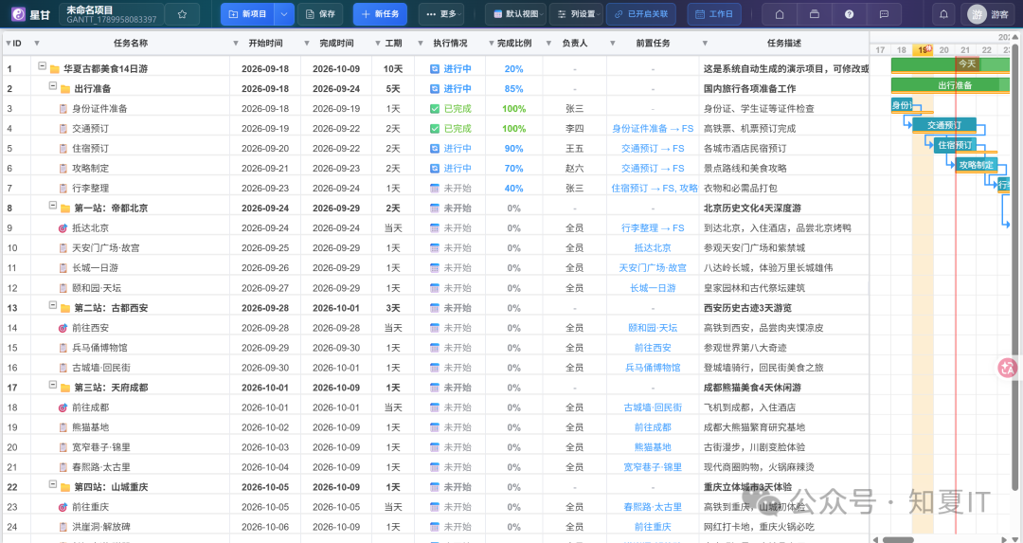Open the 新项目 dropdown arrow
This screenshot has width=1023, height=543.
(x=283, y=13)
